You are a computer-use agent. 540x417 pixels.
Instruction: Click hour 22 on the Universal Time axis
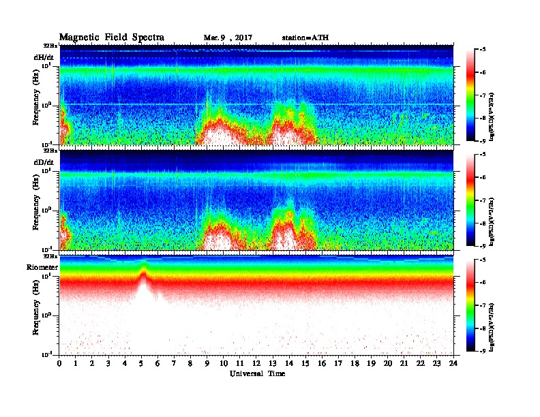[x=421, y=364]
